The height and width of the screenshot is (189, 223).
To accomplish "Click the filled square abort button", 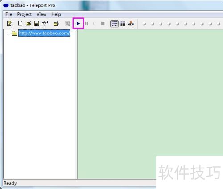I will pos(103,24).
